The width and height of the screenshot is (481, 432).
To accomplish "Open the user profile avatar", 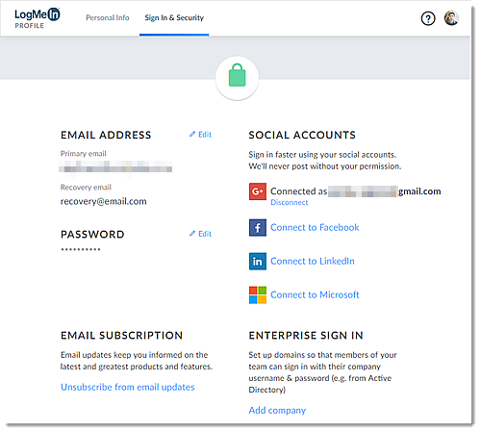I will click(x=451, y=18).
